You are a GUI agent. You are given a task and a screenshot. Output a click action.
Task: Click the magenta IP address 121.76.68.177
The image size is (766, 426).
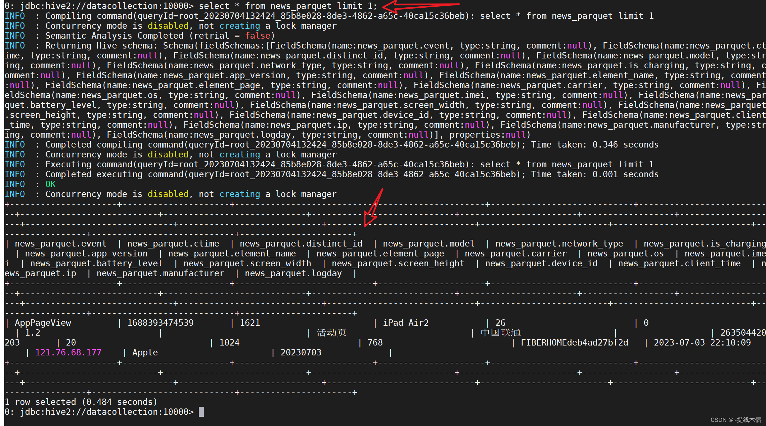pyautogui.click(x=68, y=352)
